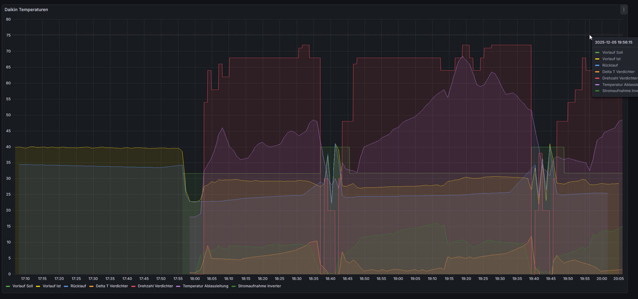
Task: Open color picker for Vorlauf Soll legend swatch
Action: click(8, 287)
